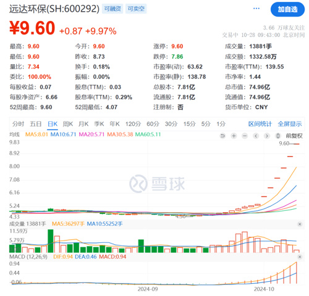Screen dimensions: 309x296
Task: Click the latest candle labeled 9.60
Action: (x=297, y=144)
